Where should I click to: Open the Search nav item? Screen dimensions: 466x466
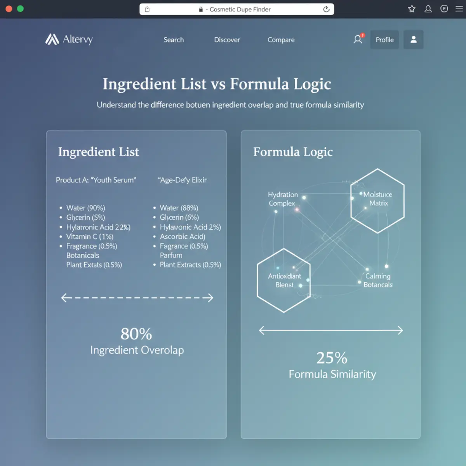(x=174, y=40)
